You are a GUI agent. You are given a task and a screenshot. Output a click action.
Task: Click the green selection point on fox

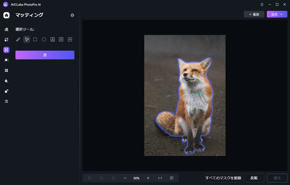point(197,94)
